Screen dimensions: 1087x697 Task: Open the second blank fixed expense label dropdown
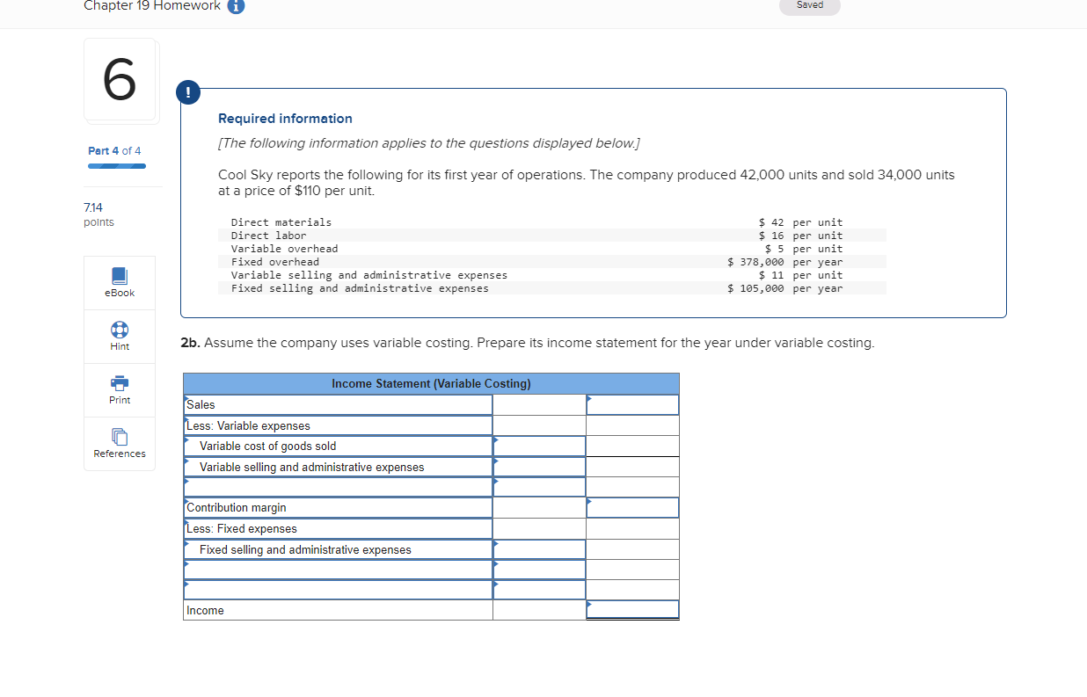tap(338, 590)
